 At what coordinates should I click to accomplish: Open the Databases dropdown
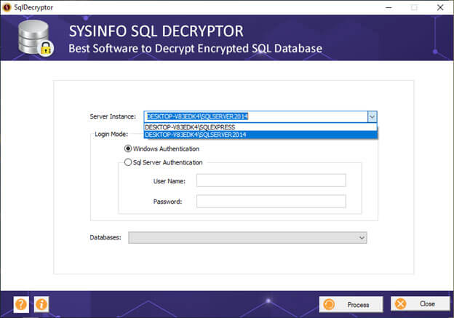tap(247, 237)
